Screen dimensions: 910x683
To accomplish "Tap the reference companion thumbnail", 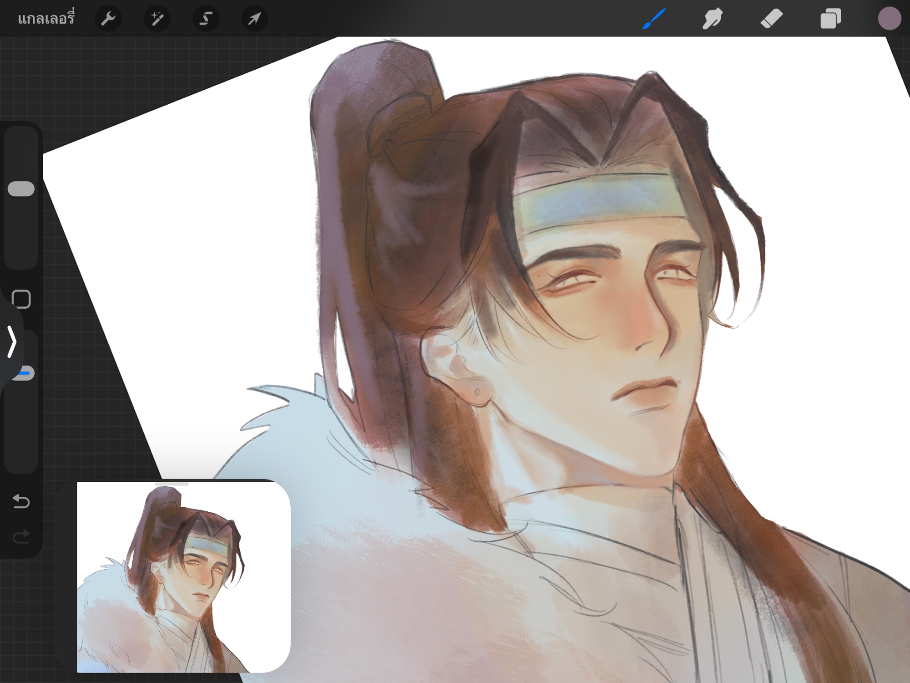I will [183, 578].
